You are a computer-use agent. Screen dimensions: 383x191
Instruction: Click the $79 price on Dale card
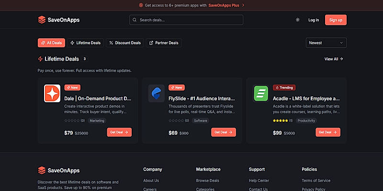(x=68, y=133)
